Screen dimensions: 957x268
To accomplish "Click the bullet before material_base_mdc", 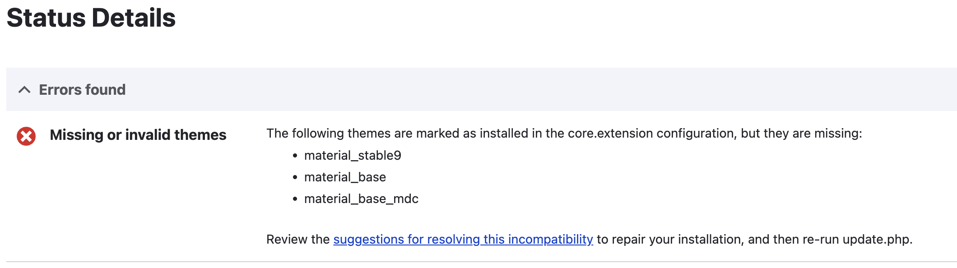I will (x=295, y=199).
